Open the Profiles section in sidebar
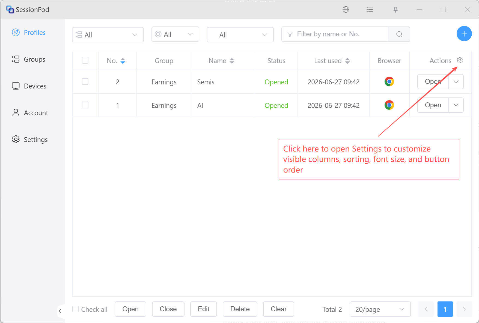This screenshot has height=323, width=479. (x=29, y=32)
